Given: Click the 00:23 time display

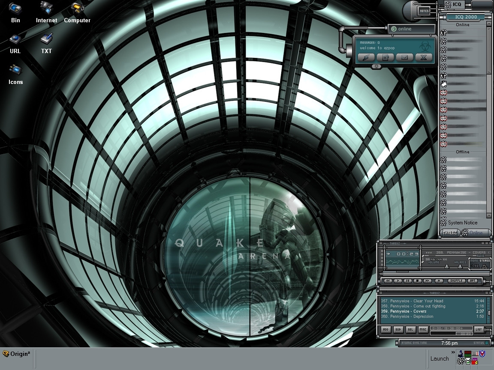Looking at the screenshot, I should pyautogui.click(x=407, y=254).
